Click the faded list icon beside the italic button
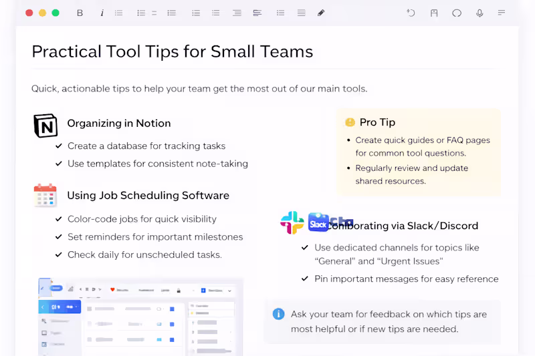Image resolution: width=535 pixels, height=356 pixels. (x=119, y=13)
